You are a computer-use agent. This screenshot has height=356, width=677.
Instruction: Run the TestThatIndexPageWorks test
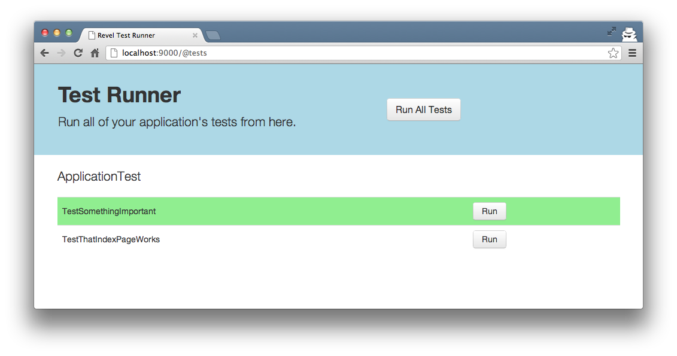pos(489,239)
